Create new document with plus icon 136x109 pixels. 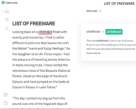click(7, 20)
